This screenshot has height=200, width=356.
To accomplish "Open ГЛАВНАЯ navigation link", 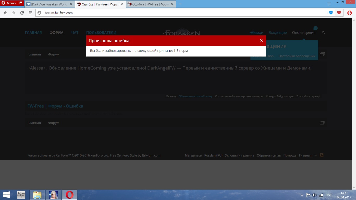I will (33, 33).
